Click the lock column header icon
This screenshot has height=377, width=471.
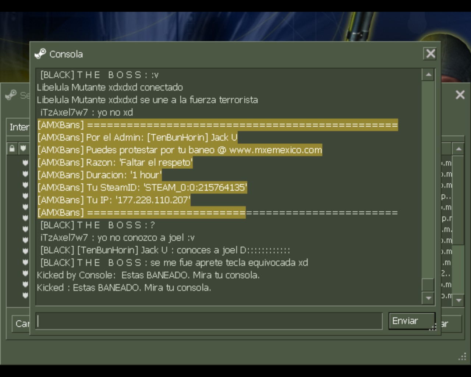pos(12,148)
